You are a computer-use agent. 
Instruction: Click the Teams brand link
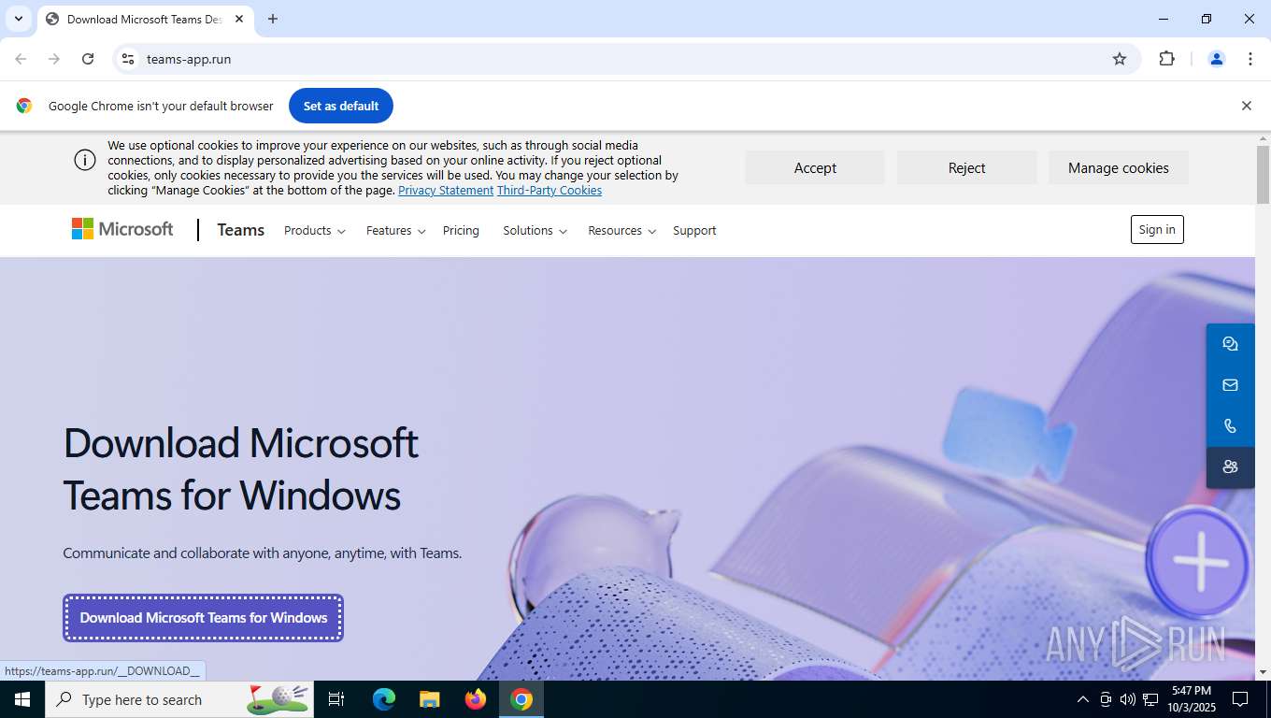pos(241,230)
